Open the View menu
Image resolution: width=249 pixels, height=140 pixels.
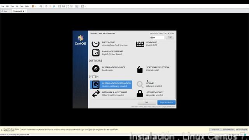click(12, 6)
